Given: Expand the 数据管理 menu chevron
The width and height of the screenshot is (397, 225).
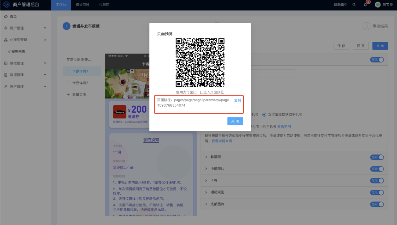Looking at the screenshot, I should click(45, 75).
